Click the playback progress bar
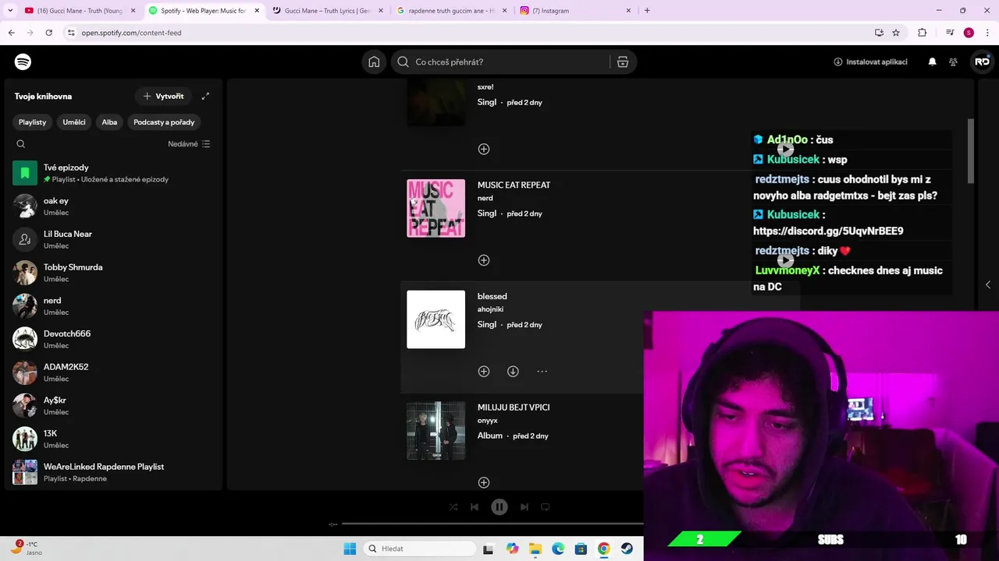This screenshot has height=561, width=999. [492, 524]
